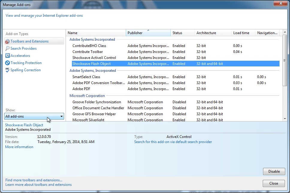This screenshot has height=193, width=290.
Task: Sort by the Navigation column header
Action: click(x=268, y=33)
